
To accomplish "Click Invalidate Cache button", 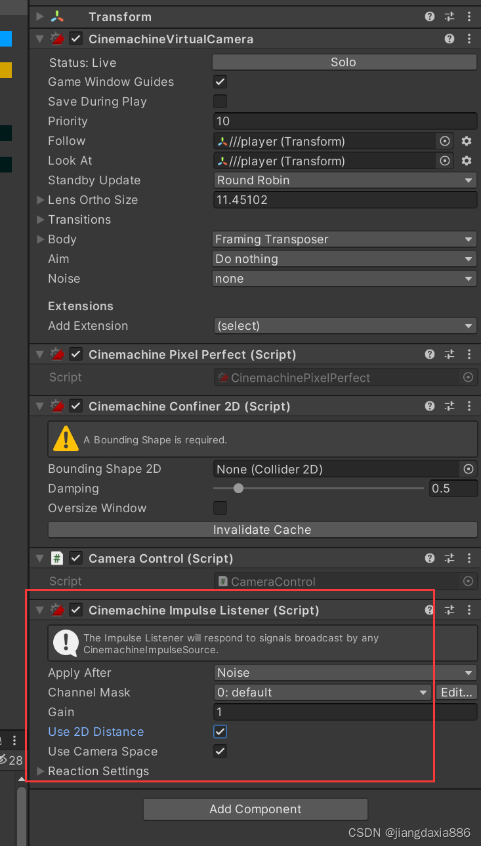I will 262,529.
